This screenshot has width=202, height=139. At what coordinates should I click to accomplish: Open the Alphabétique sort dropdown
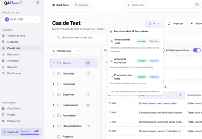[x=66, y=51]
